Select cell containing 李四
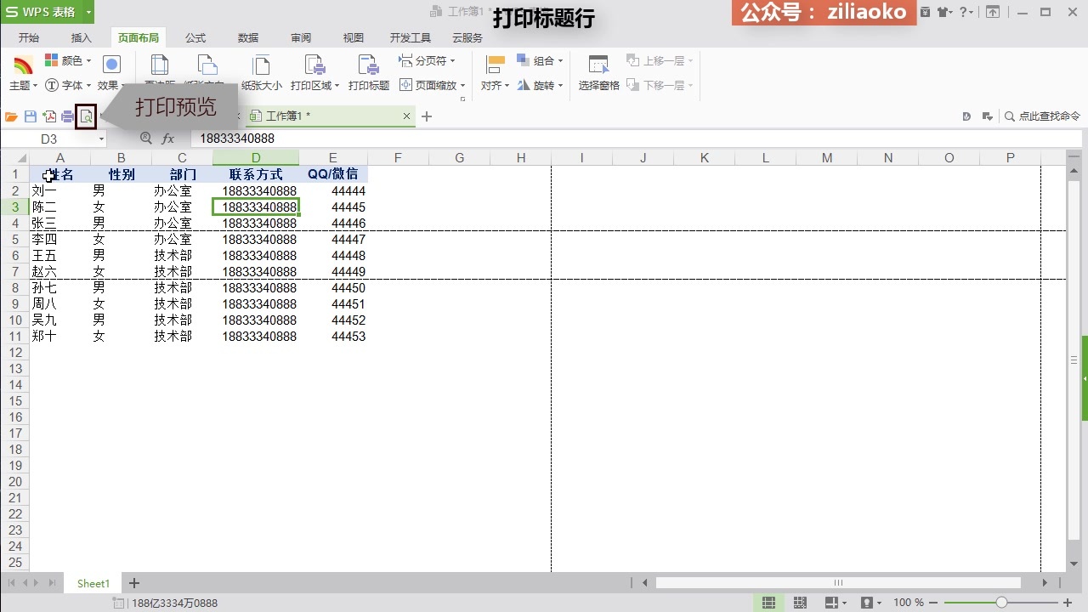This screenshot has height=612, width=1088. [59, 240]
